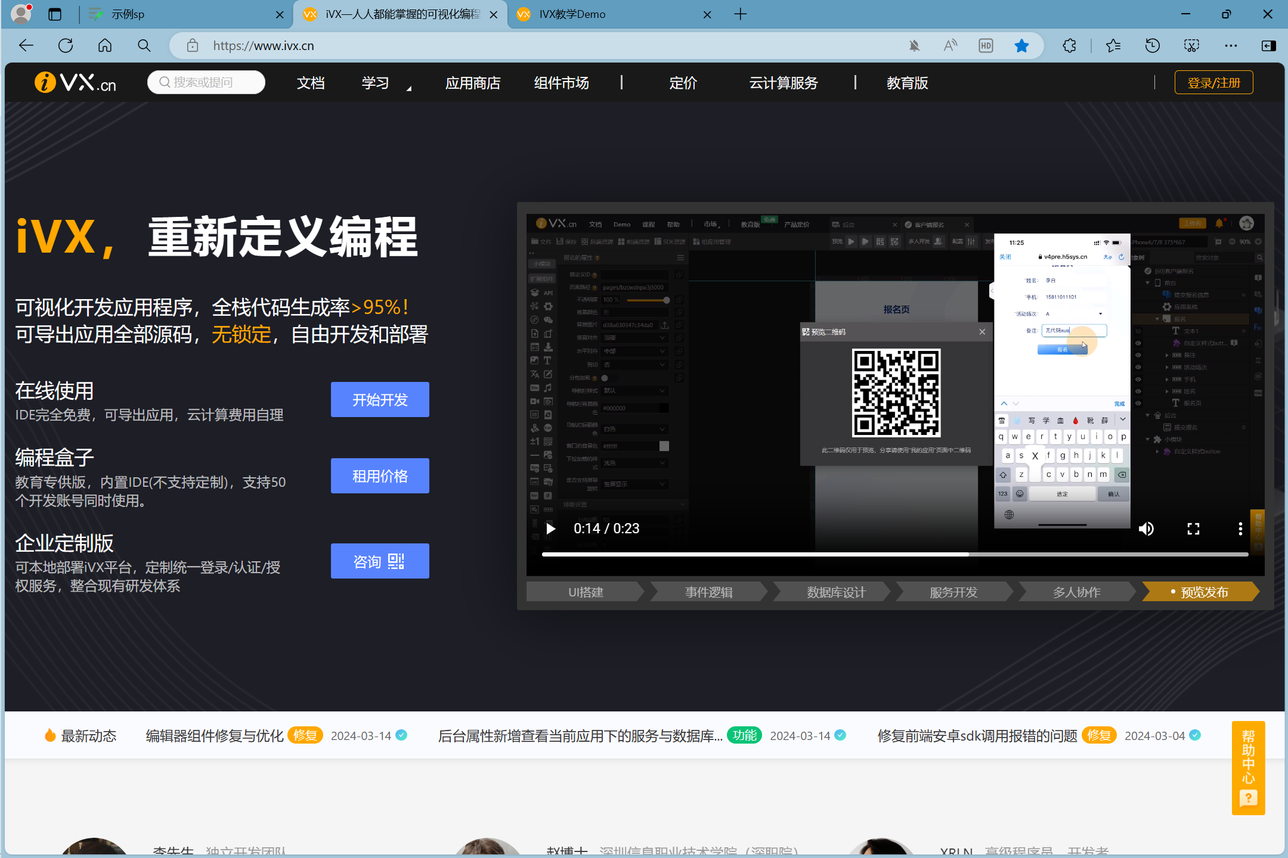
Task: Open the tab actions menu
Action: coord(55,14)
